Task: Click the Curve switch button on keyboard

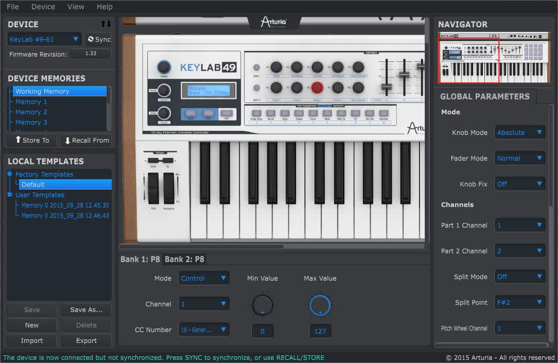Action: coord(313,113)
